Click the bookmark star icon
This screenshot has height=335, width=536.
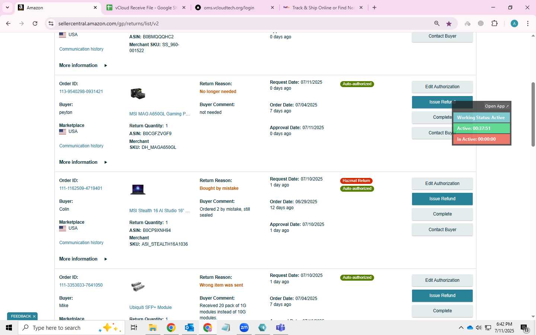coord(449,23)
